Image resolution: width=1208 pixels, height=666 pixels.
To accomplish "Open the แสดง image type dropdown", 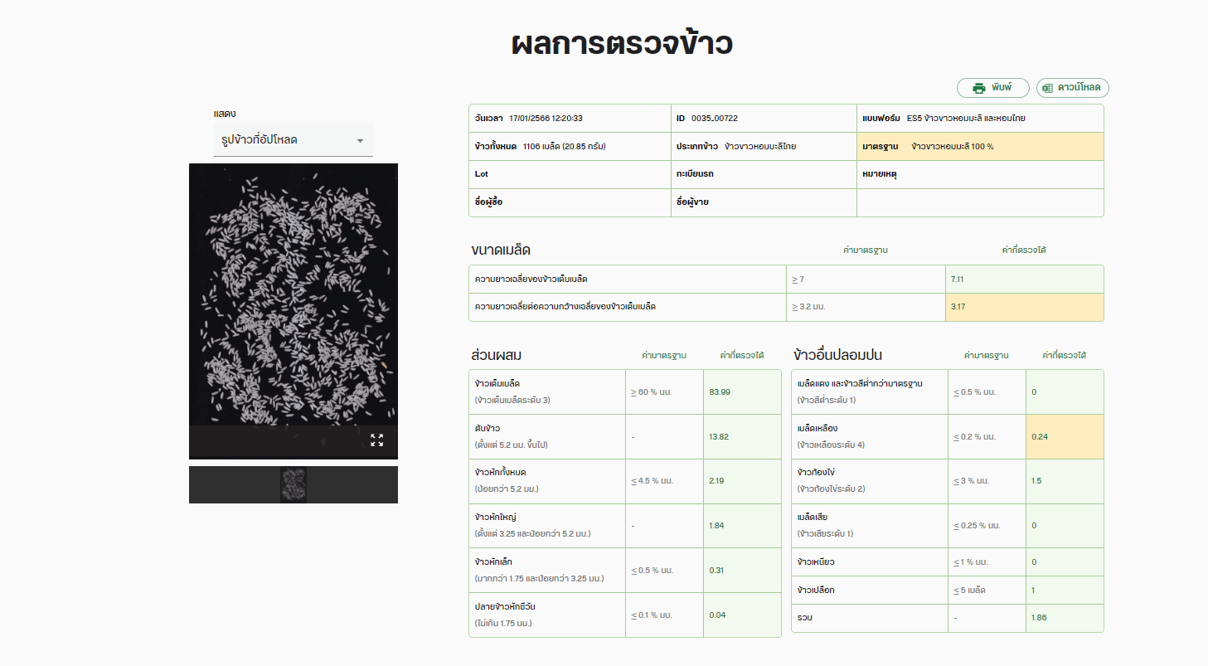I will [x=293, y=140].
